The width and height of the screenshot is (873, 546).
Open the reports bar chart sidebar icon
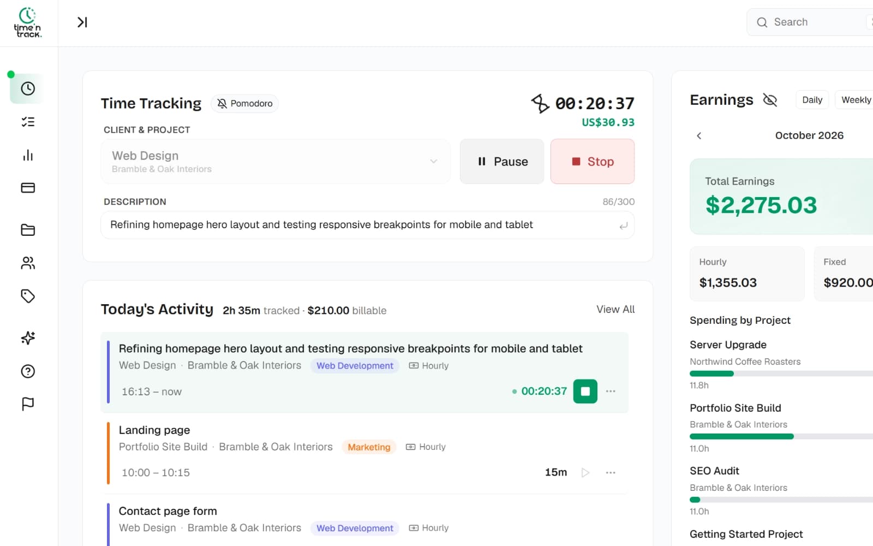click(x=28, y=155)
